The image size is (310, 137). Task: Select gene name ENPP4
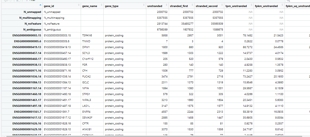click(x=86, y=112)
